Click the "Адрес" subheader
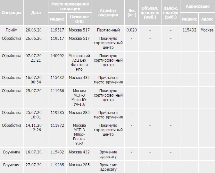The image size is (215, 173). coord(207,19)
